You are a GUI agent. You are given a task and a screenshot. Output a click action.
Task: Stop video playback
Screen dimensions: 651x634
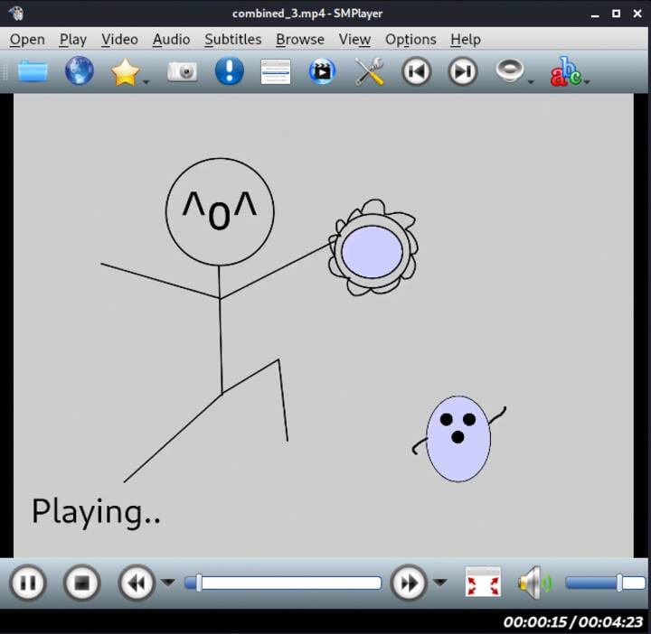tap(81, 583)
